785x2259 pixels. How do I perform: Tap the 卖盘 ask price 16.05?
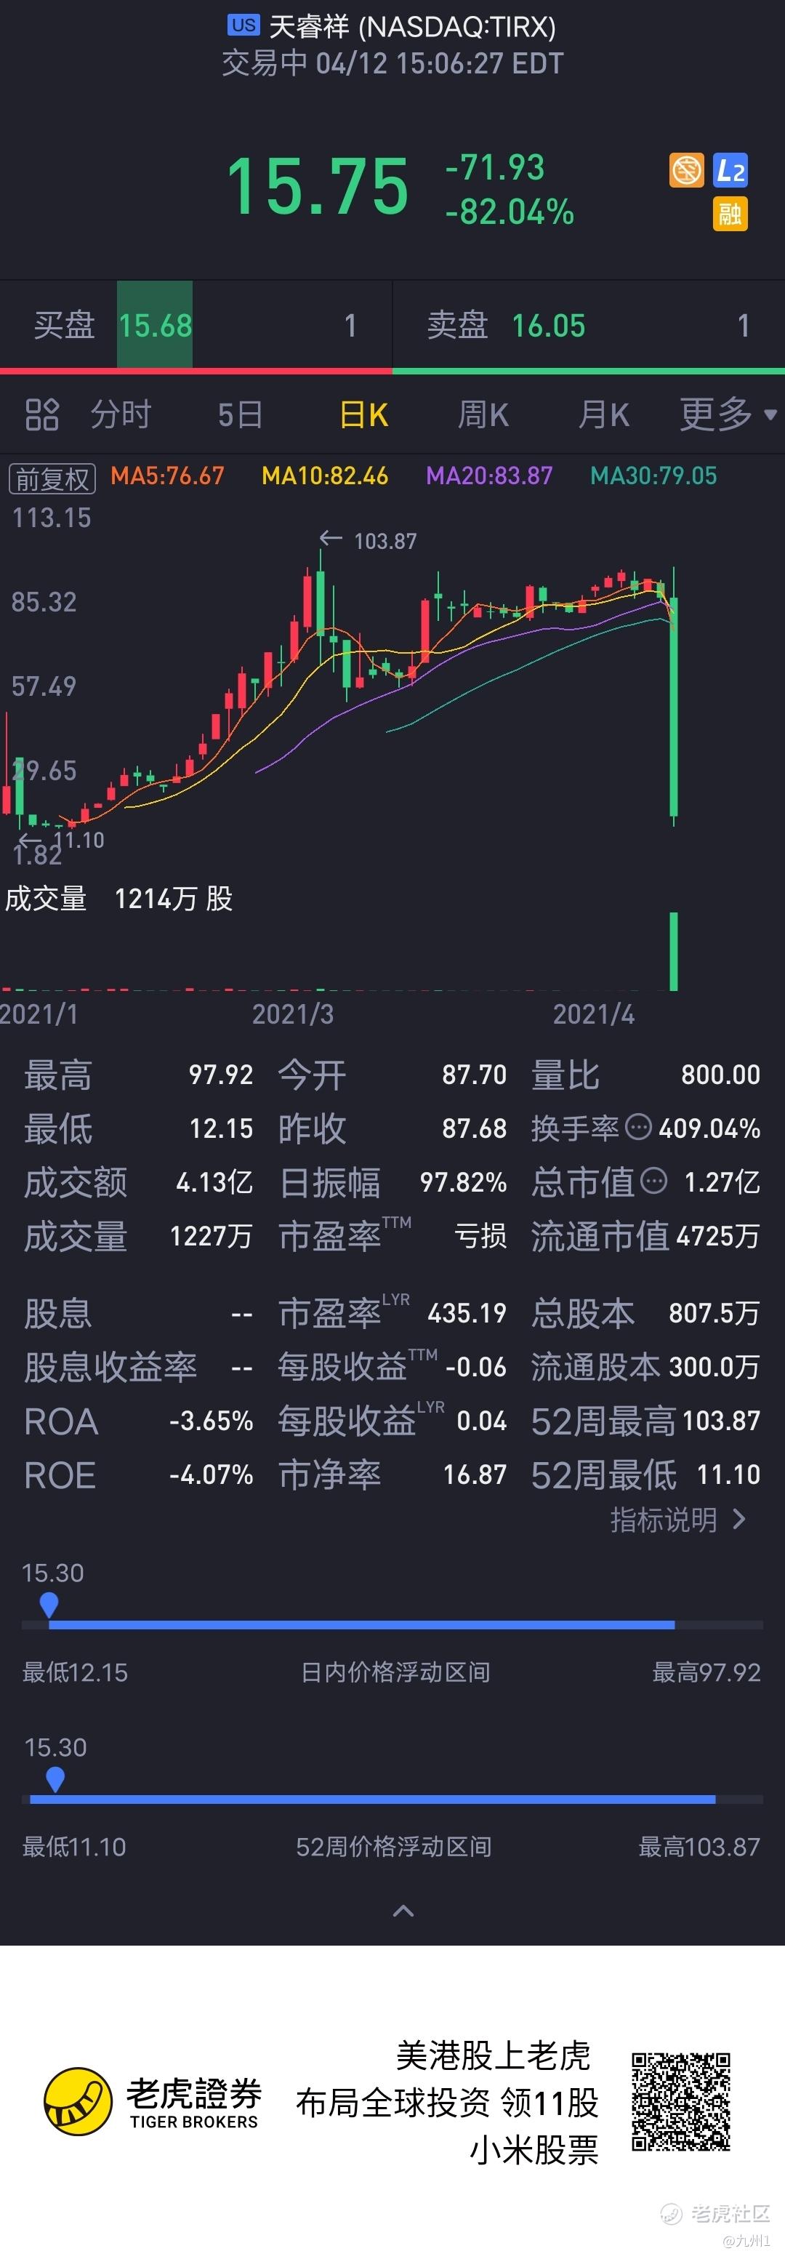point(548,325)
